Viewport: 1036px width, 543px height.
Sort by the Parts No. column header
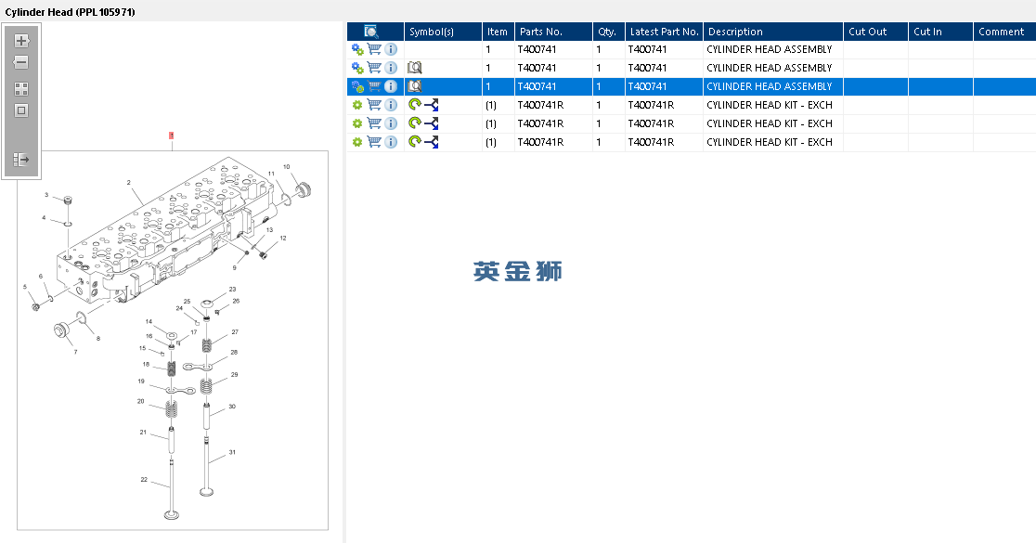point(553,31)
